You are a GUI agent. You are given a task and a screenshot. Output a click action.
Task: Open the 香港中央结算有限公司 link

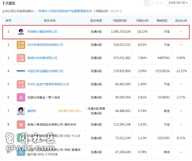pos(42,58)
